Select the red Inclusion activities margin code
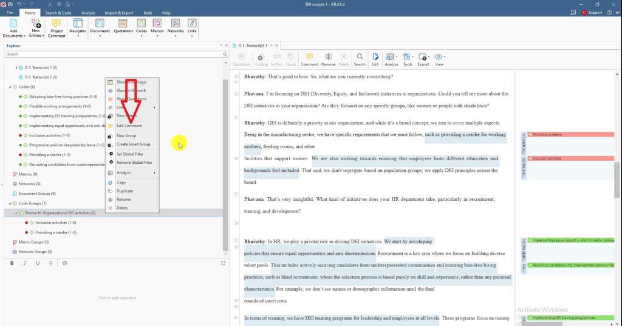The width and height of the screenshot is (622, 326). [571, 158]
